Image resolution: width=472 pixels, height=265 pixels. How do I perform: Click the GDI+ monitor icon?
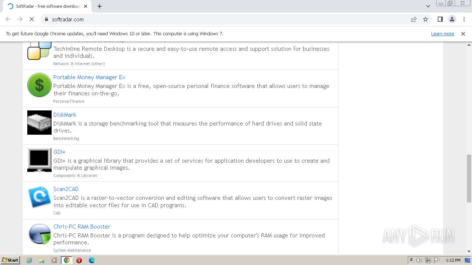[x=39, y=160]
